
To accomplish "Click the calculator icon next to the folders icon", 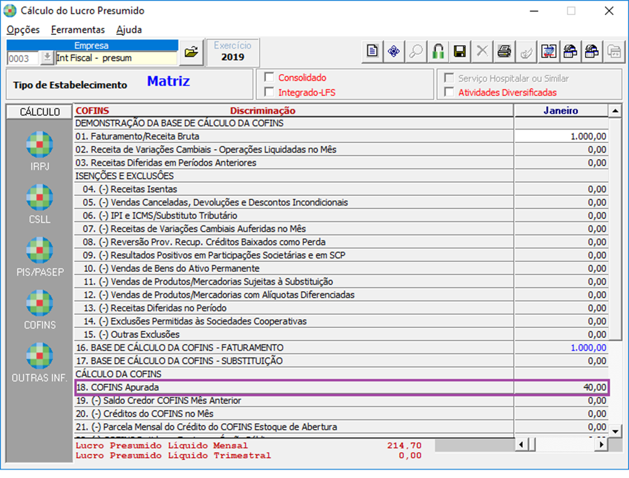I will (592, 51).
